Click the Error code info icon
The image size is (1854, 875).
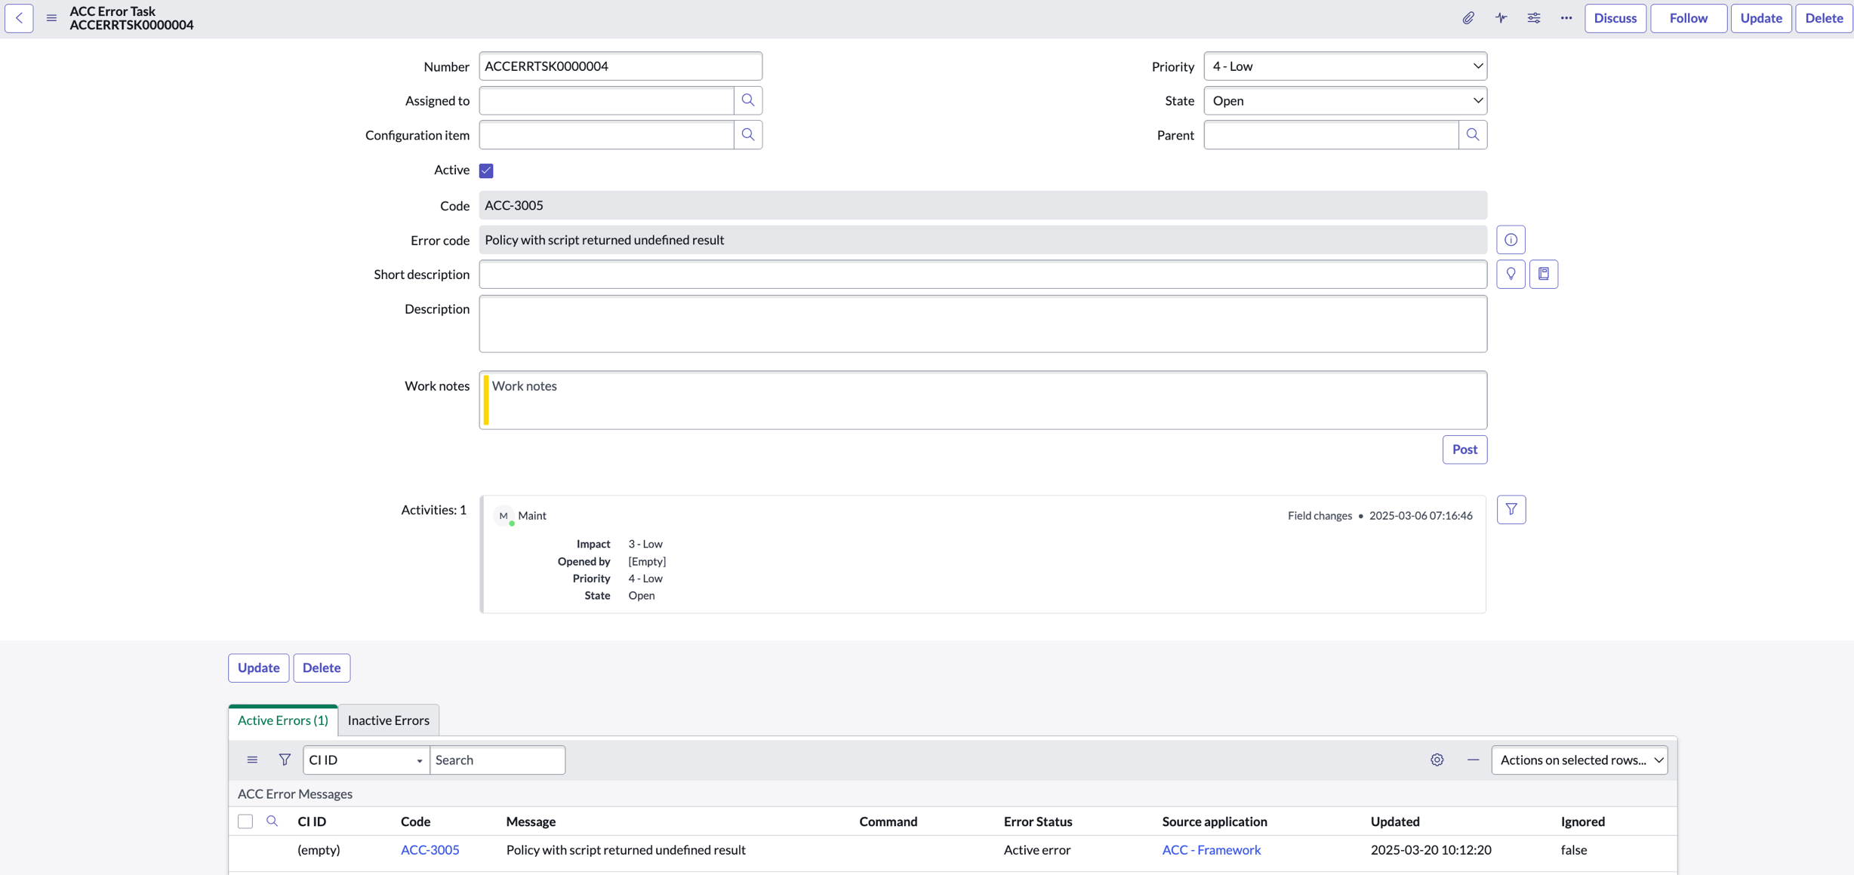[1511, 240]
